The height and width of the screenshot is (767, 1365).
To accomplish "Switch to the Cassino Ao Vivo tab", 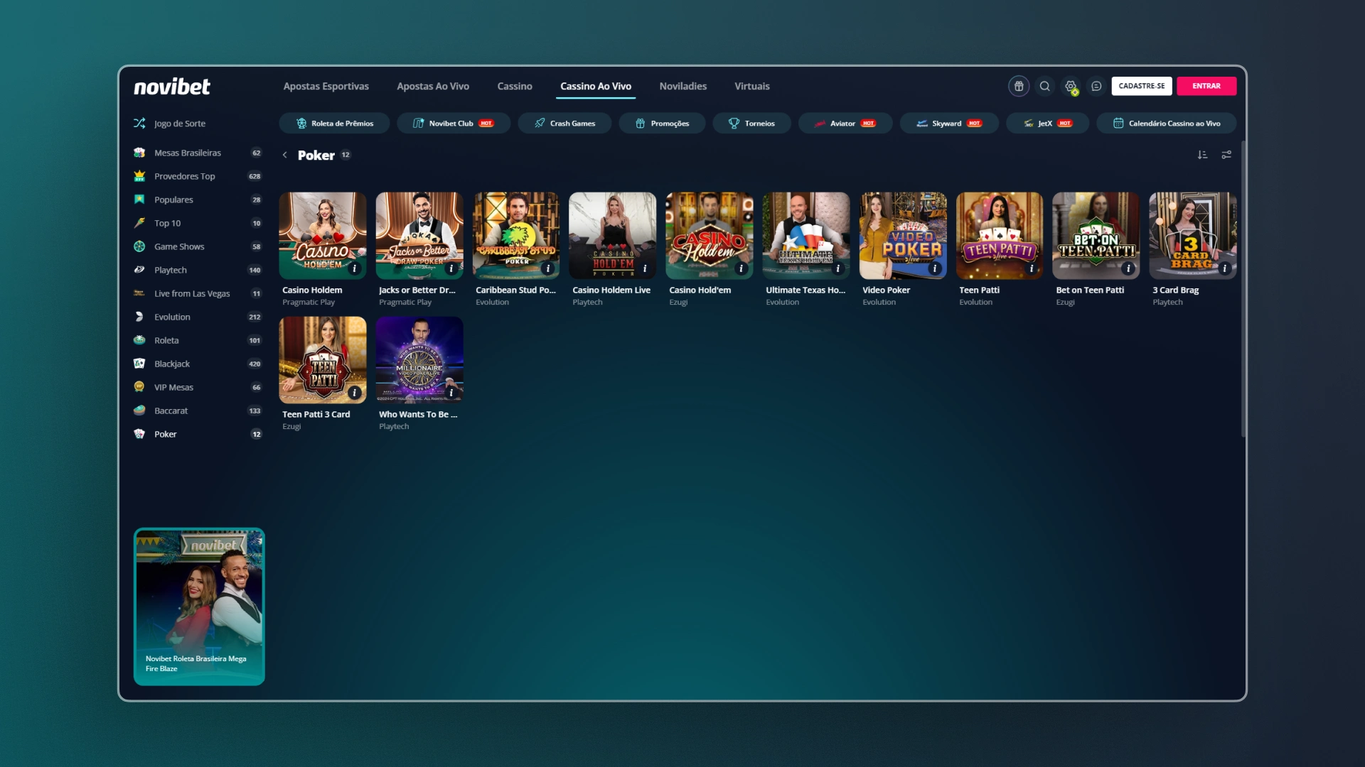I will point(596,86).
